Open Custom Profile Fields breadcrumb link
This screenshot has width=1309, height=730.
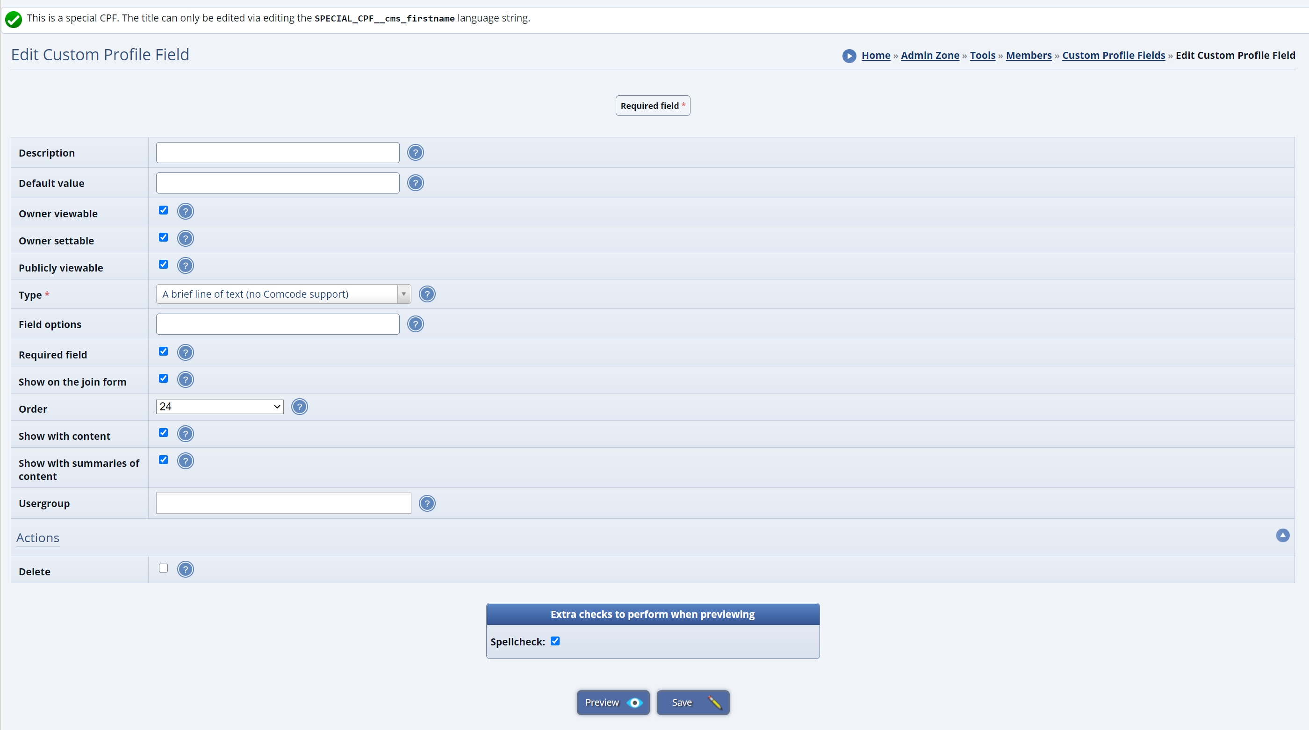tap(1113, 55)
